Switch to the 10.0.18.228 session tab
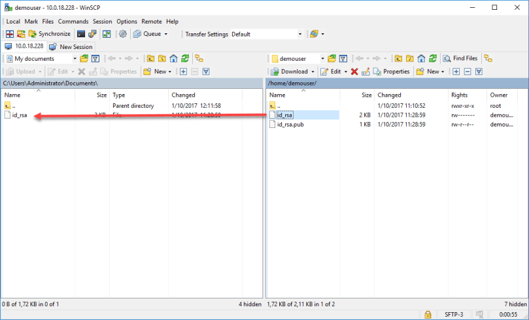Viewport: 529px width, 320px height. [24, 46]
